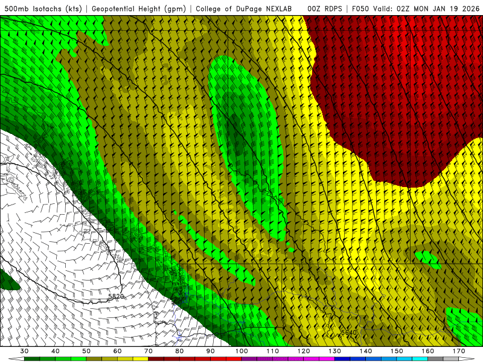Image resolution: width=483 pixels, height=362 pixels.
Task: Click the 40 knot legend value
Action: coord(56,351)
